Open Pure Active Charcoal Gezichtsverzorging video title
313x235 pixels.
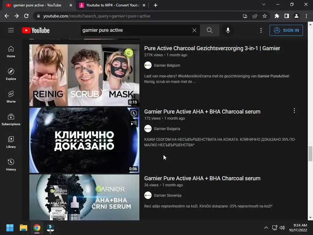click(x=212, y=48)
